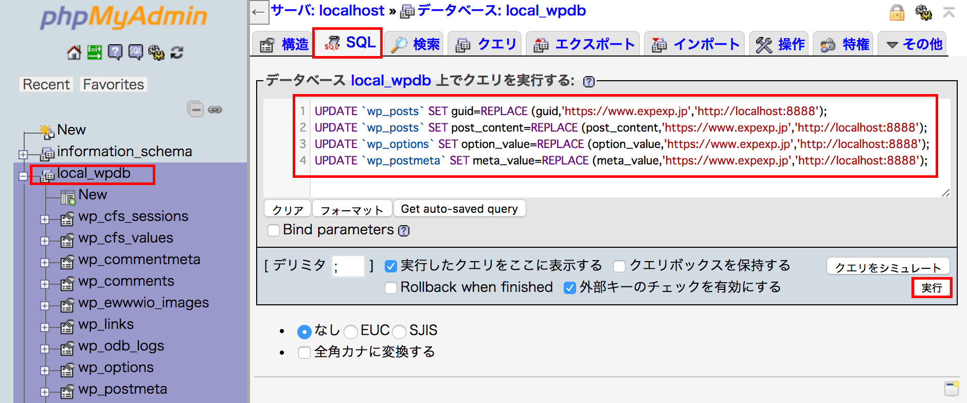Viewport: 967px width, 403px height.
Task: Check 全角カナに変換する checkbox
Action: point(305,352)
